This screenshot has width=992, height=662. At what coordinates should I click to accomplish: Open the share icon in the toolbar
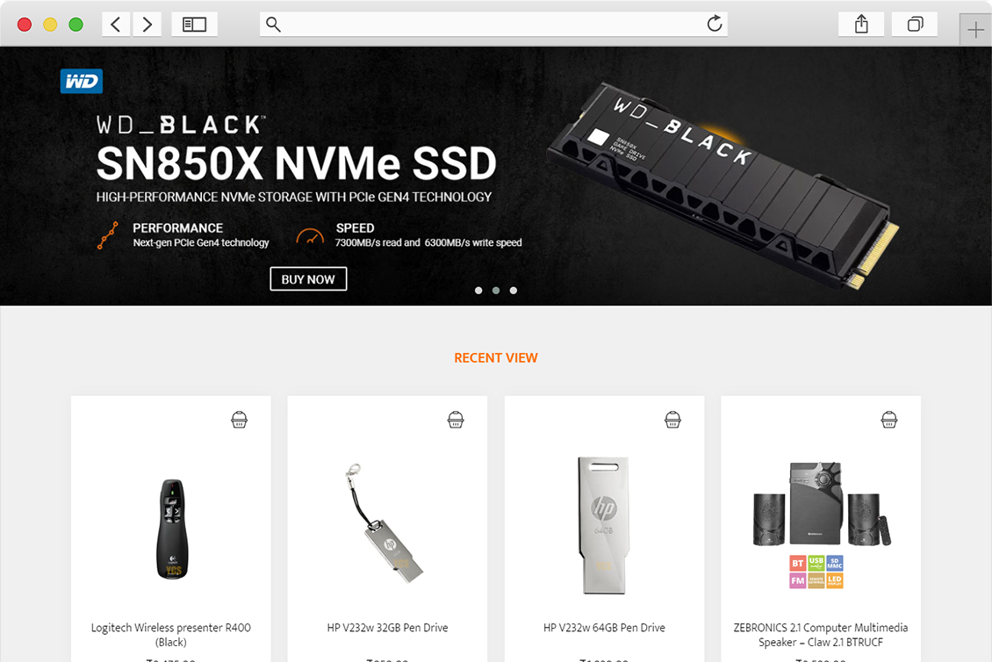861,25
